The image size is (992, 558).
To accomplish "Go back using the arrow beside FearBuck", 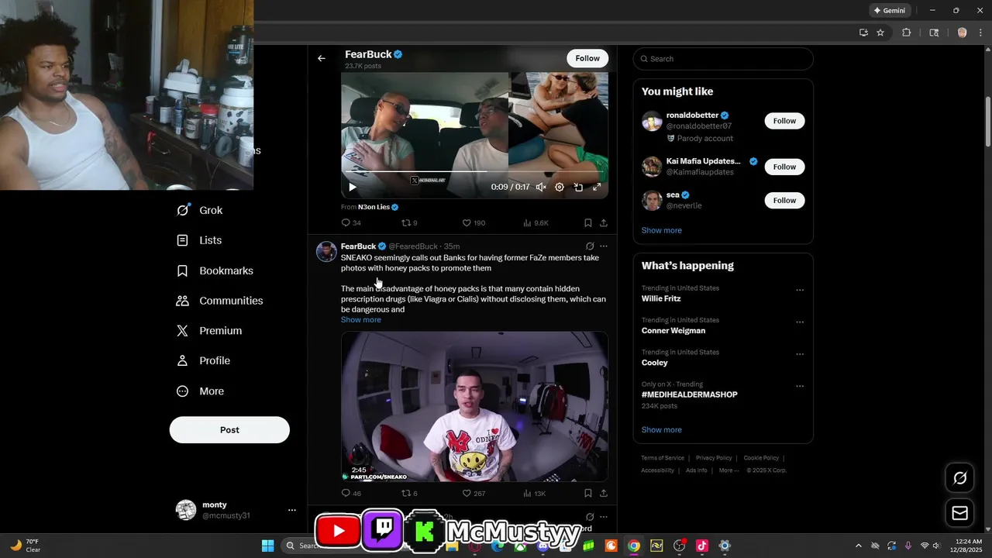I will point(322,58).
